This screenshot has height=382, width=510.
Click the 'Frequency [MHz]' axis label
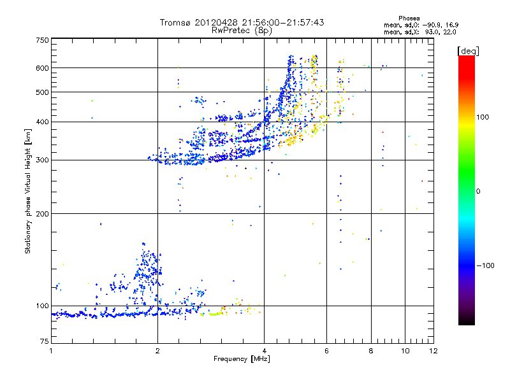point(242,359)
